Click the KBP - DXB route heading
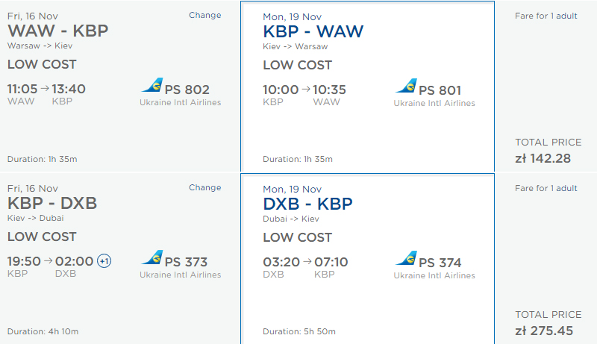 pos(52,203)
